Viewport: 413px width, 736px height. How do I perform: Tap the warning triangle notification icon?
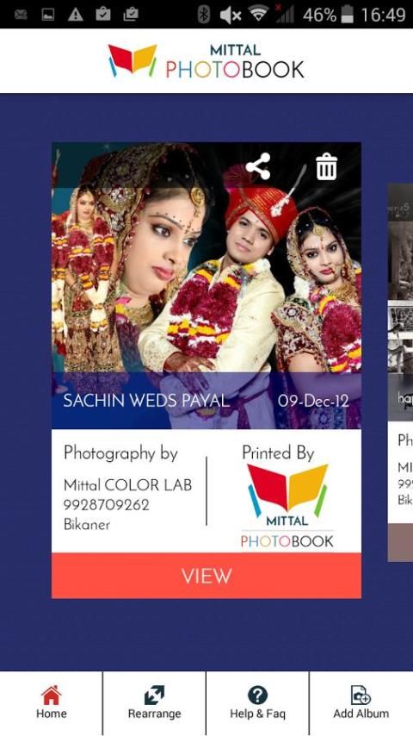[x=76, y=15]
